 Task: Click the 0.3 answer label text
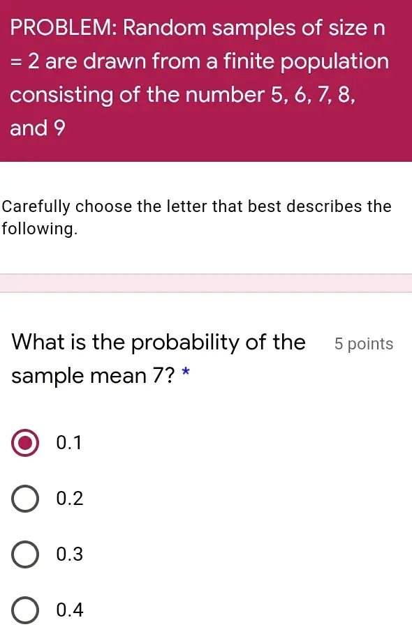[71, 554]
